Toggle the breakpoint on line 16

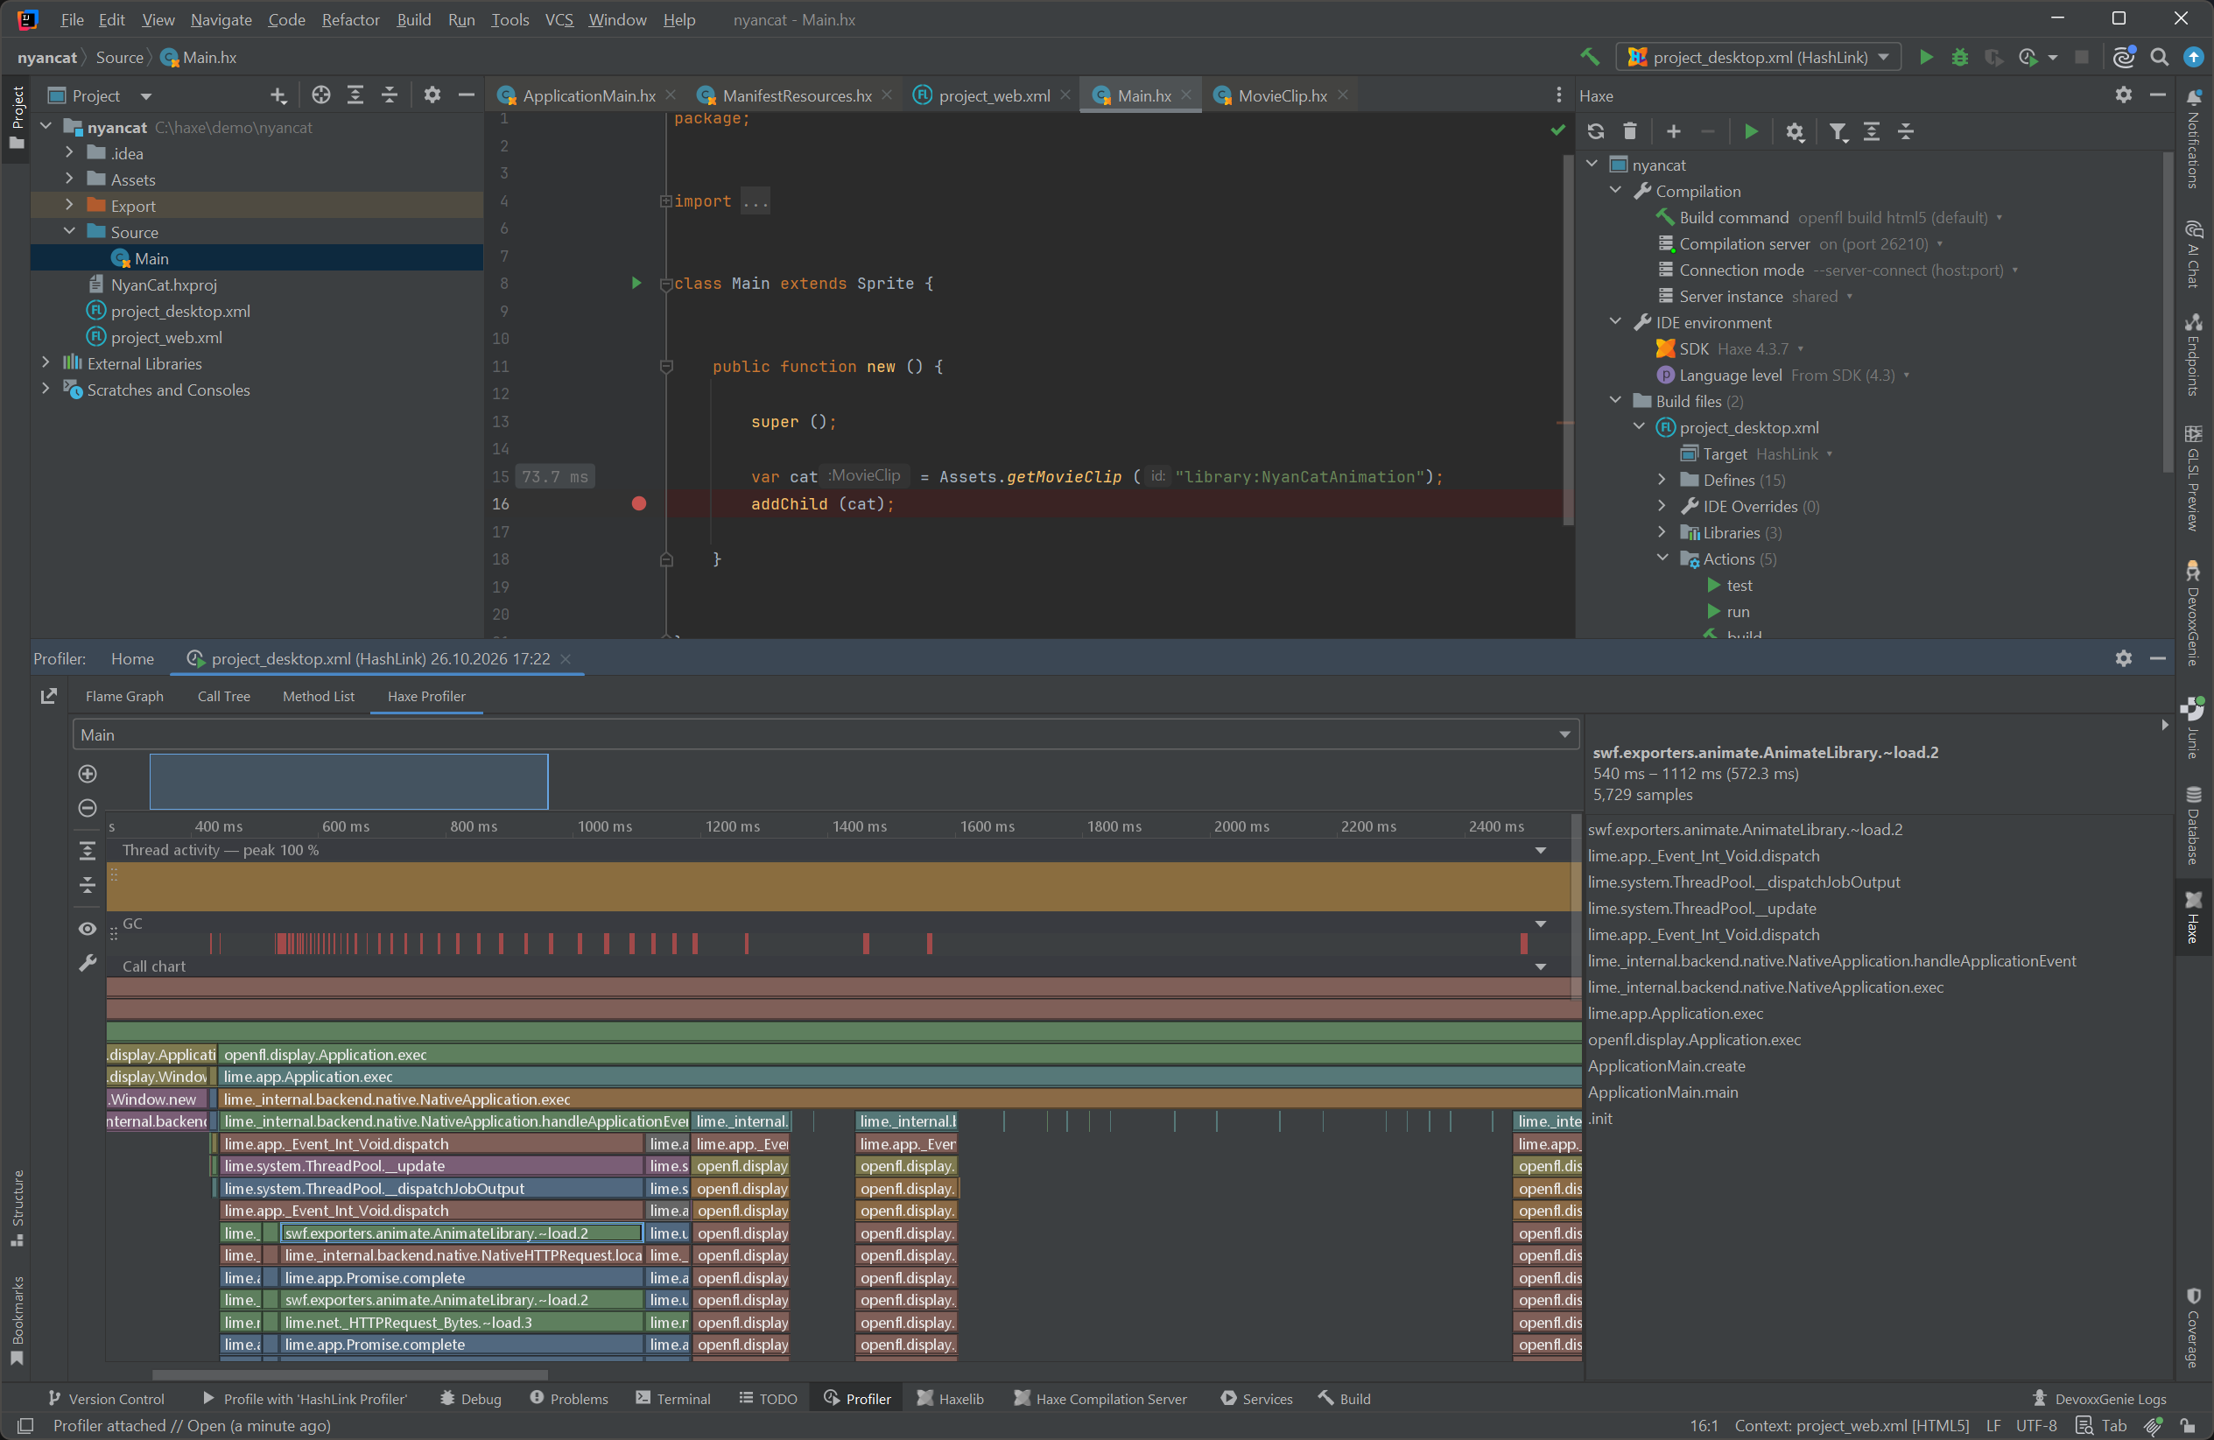[638, 504]
